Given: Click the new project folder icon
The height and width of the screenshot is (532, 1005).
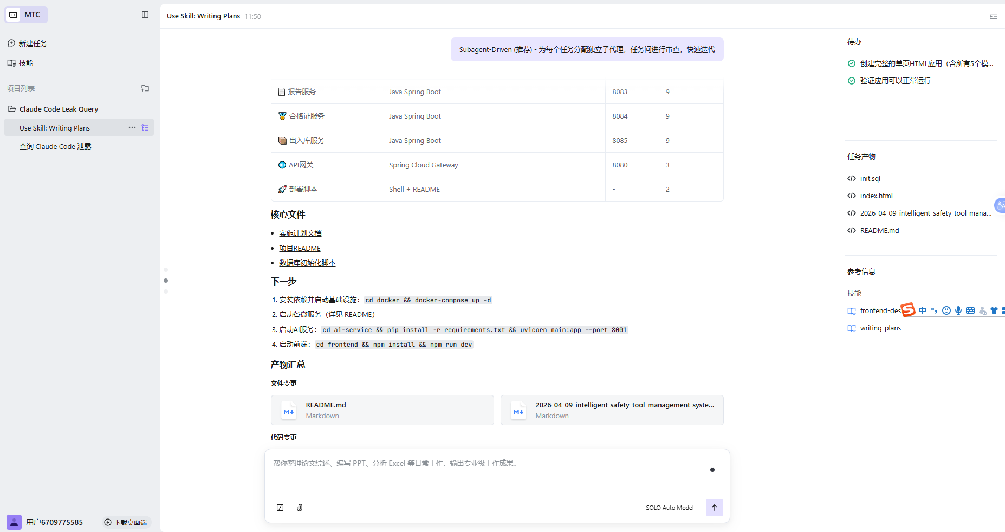Looking at the screenshot, I should (145, 88).
